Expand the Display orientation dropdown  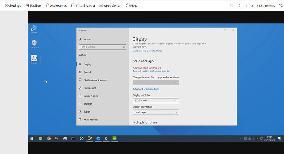156,112
